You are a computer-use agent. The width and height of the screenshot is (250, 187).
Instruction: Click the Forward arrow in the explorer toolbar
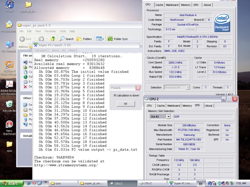coord(41,39)
